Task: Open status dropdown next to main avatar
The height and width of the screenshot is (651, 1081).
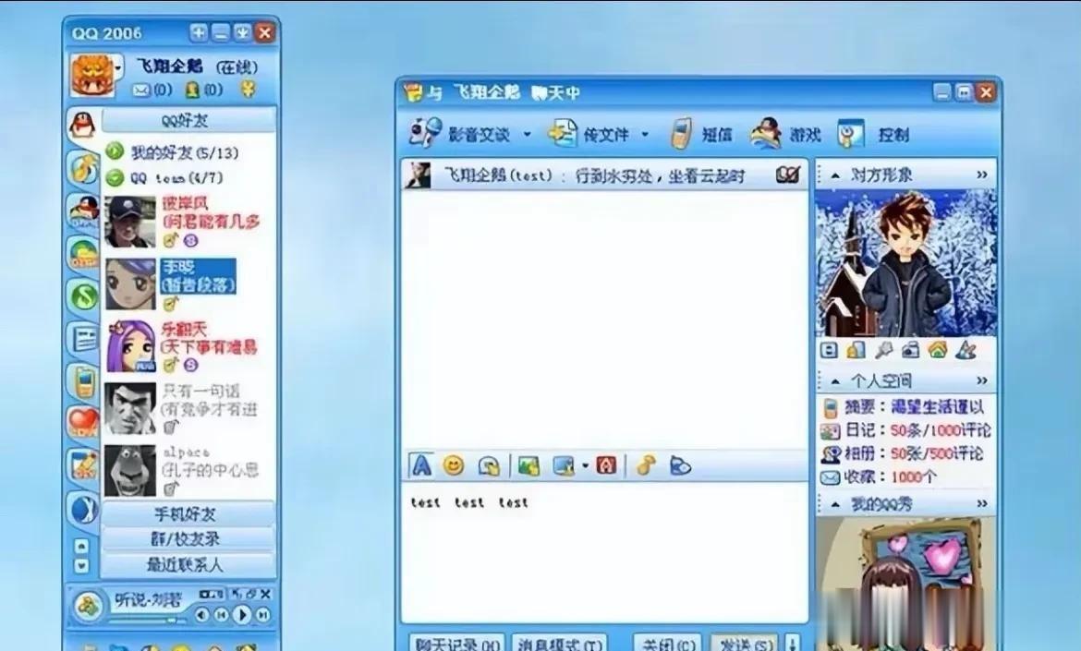Action: 119,68
